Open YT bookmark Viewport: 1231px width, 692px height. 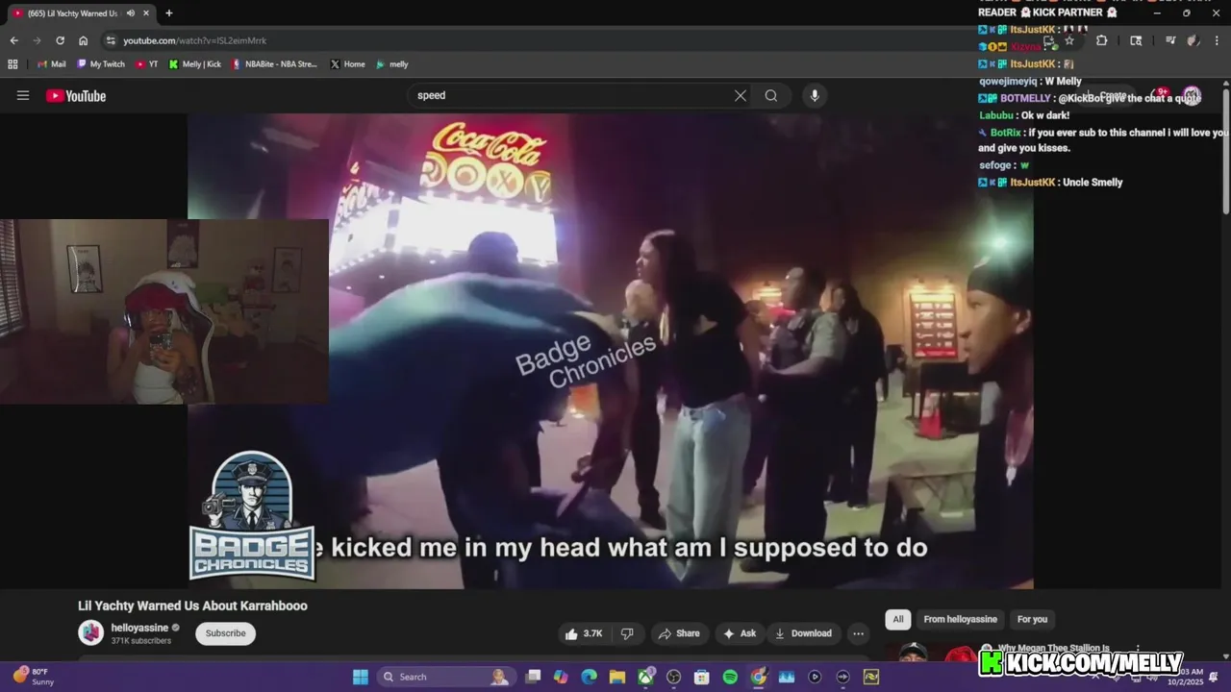click(x=147, y=64)
